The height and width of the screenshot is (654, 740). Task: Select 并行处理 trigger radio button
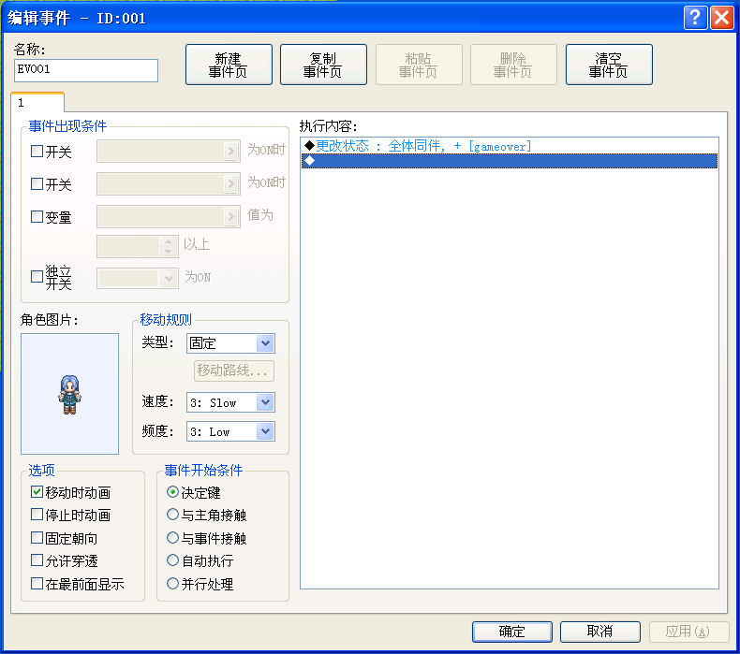(x=172, y=584)
